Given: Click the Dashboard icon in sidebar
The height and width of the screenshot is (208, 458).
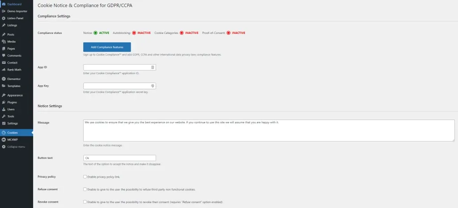Looking at the screenshot, I should [4, 4].
